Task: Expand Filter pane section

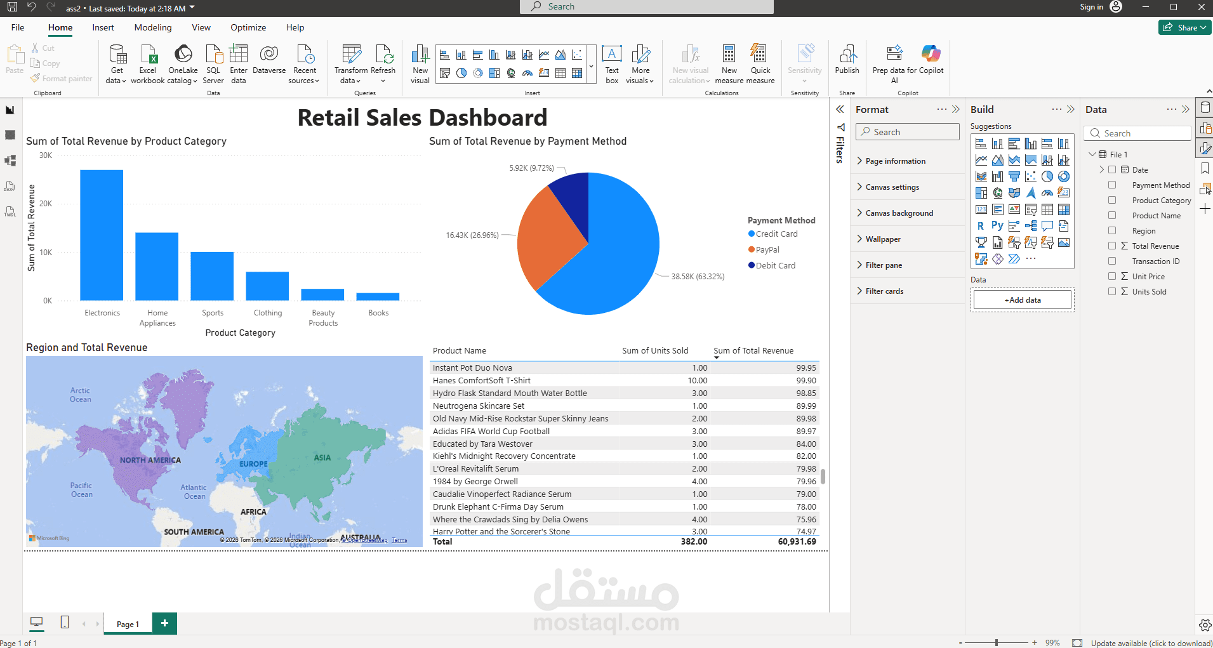Action: (x=908, y=265)
